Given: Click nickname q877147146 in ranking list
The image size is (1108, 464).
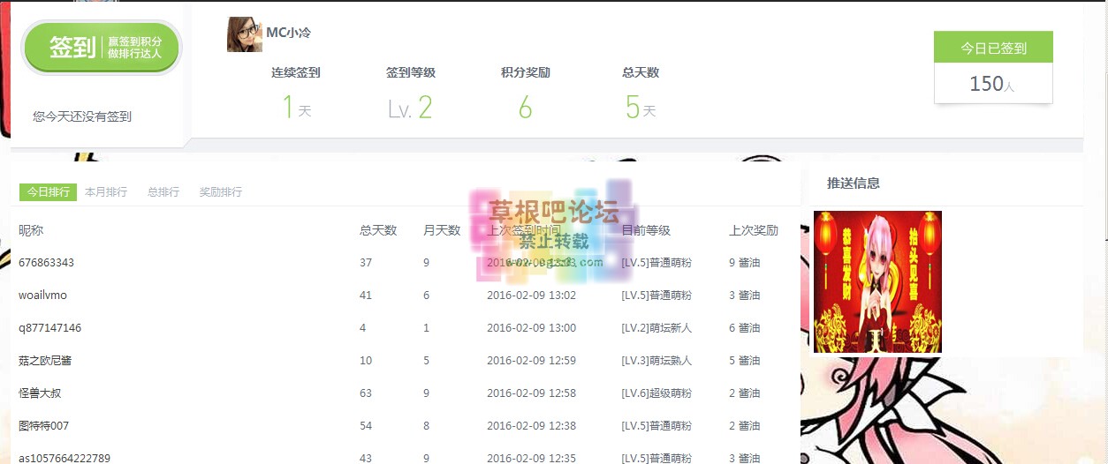Looking at the screenshot, I should (50, 327).
